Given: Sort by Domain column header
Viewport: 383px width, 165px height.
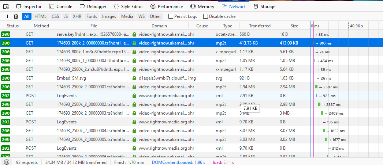Looking at the screenshot, I should click(159, 26).
